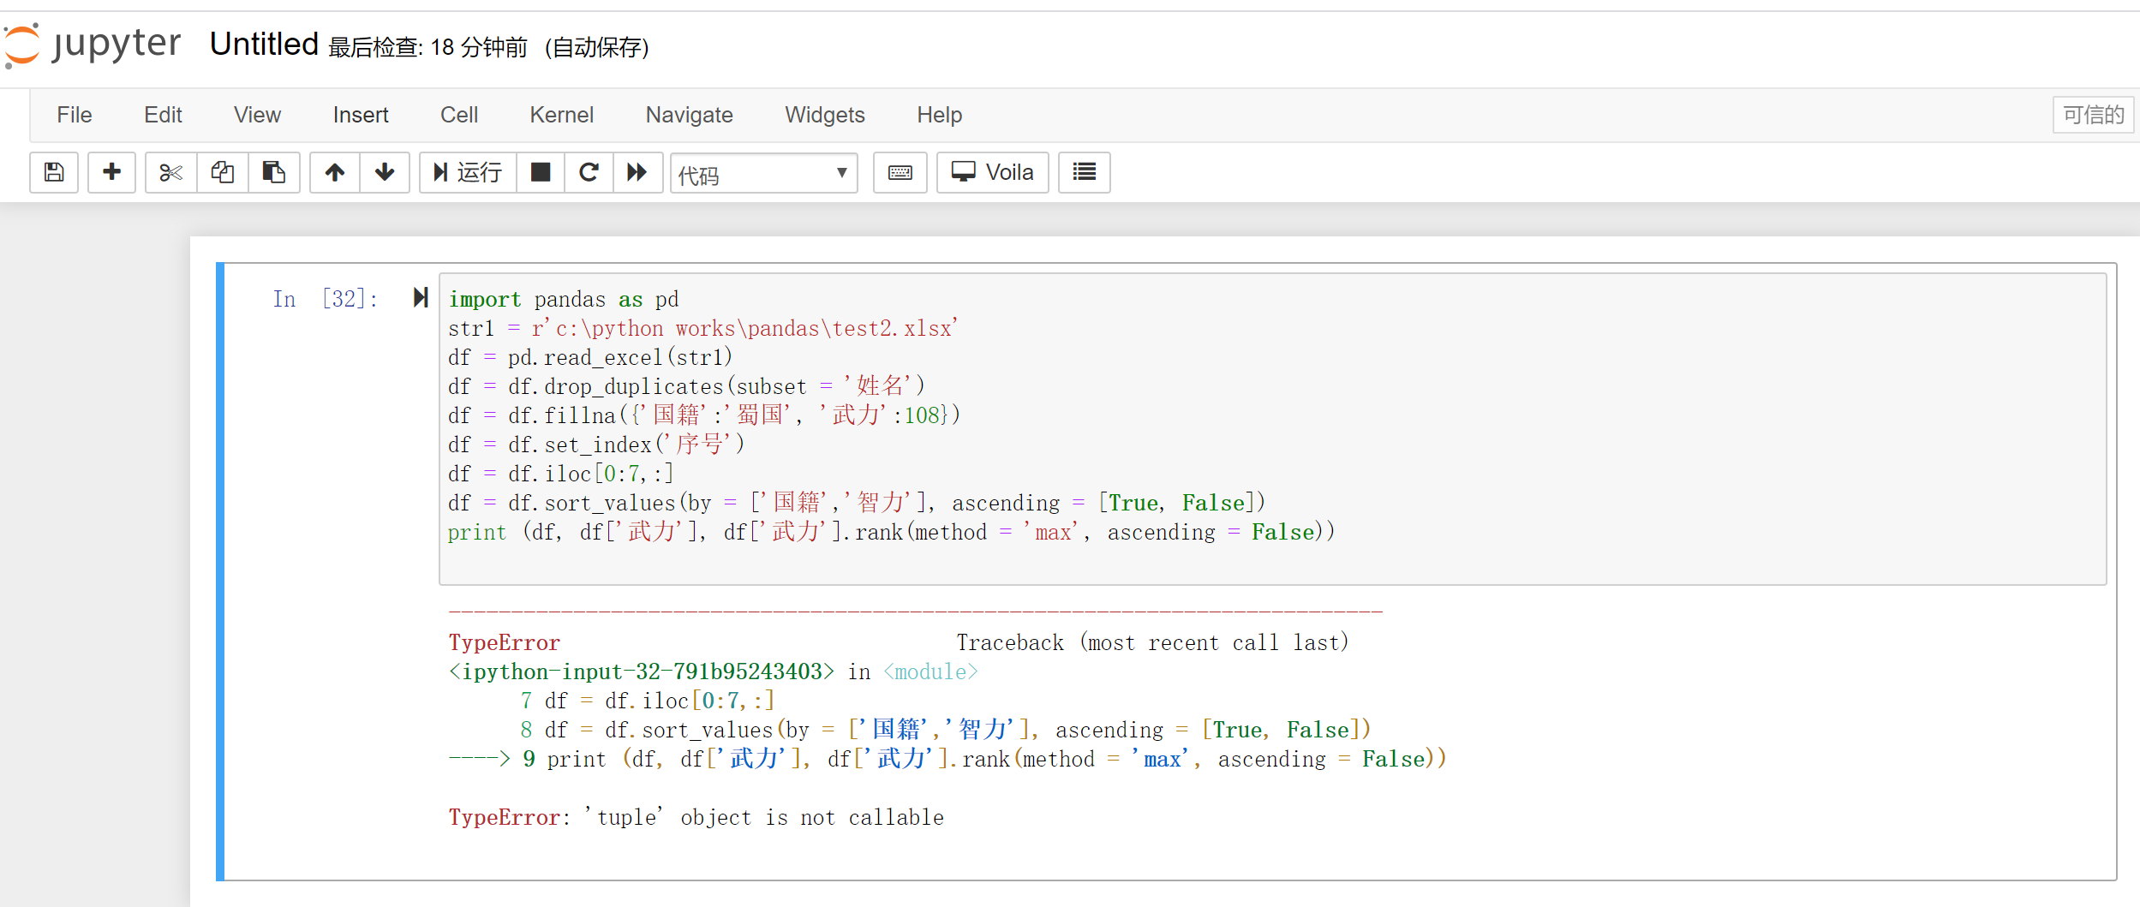Launch the Voila preview button
Screen dimensions: 2140x907
[x=992, y=173]
